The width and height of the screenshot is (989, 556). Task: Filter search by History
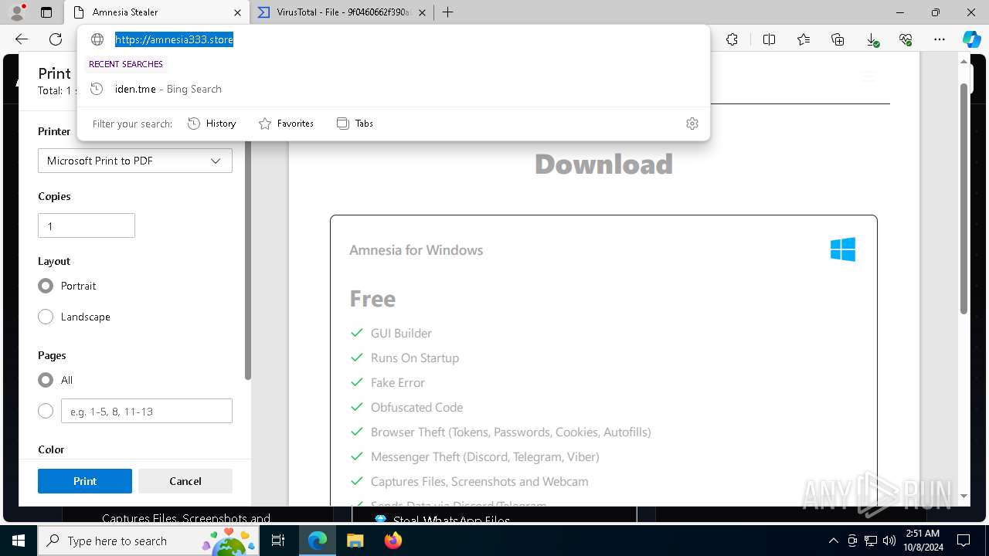click(x=212, y=124)
